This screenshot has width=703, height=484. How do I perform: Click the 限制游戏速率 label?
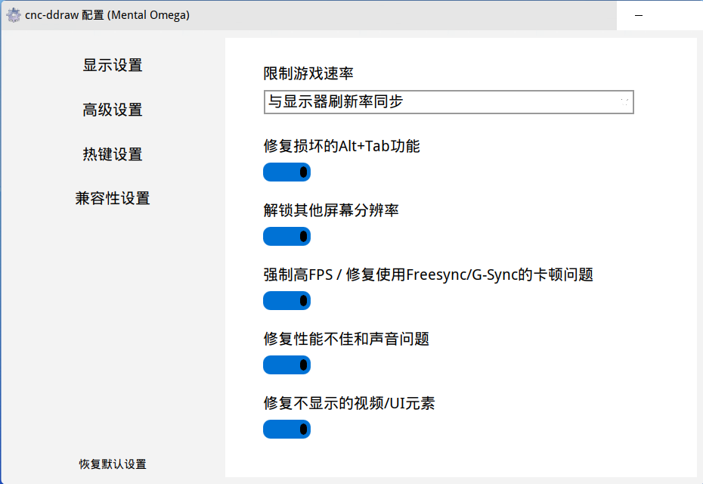[308, 73]
